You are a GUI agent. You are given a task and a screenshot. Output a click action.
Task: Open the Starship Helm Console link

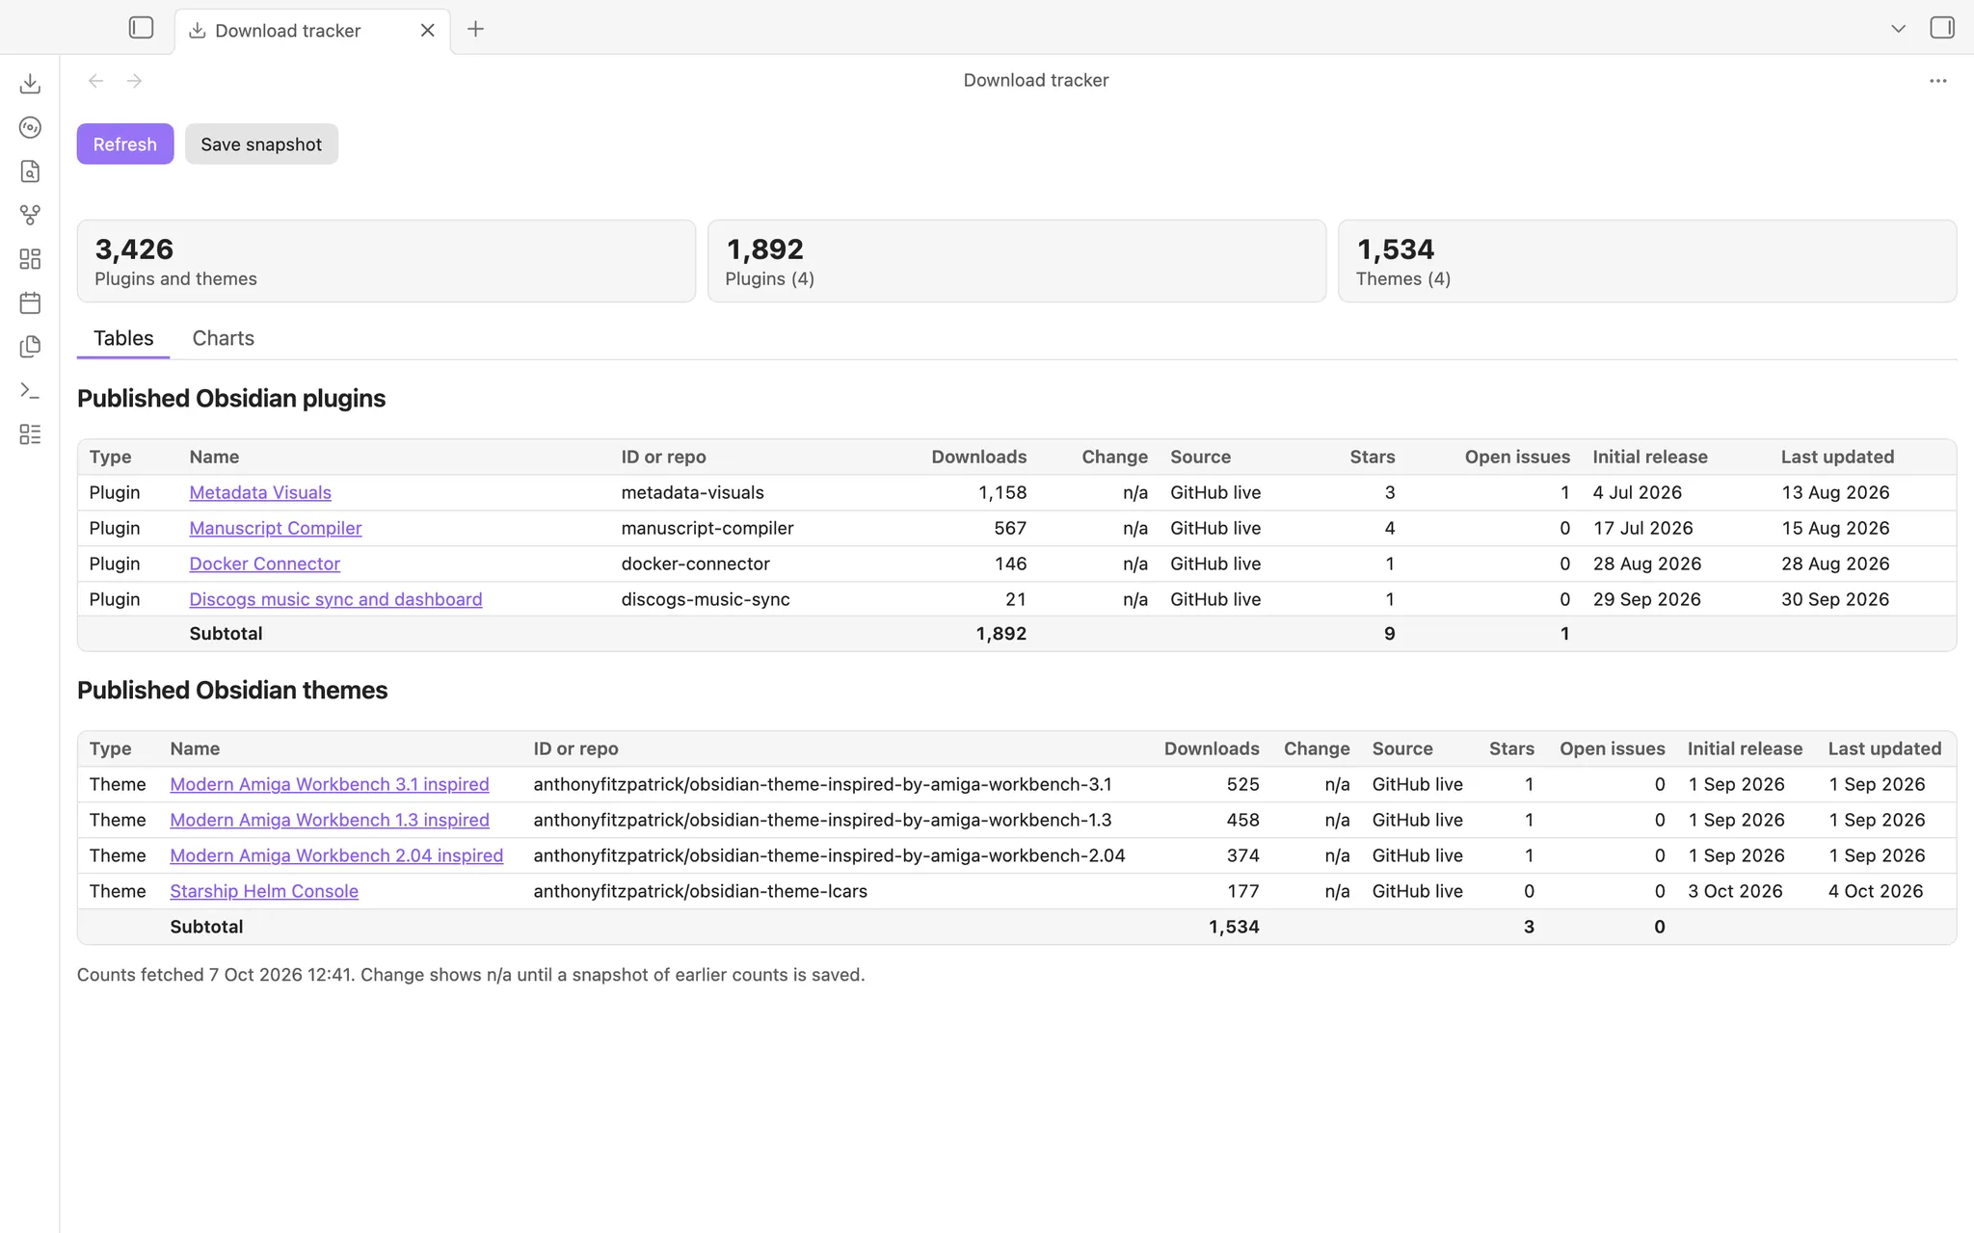(264, 891)
